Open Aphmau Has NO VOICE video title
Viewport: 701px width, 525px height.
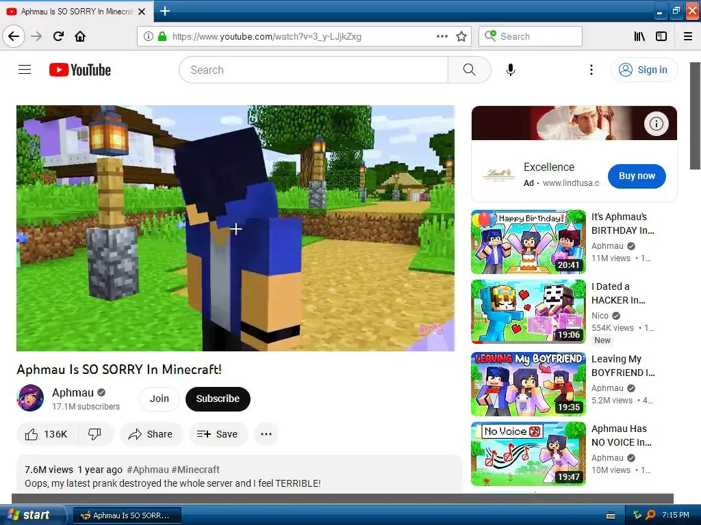point(622,435)
